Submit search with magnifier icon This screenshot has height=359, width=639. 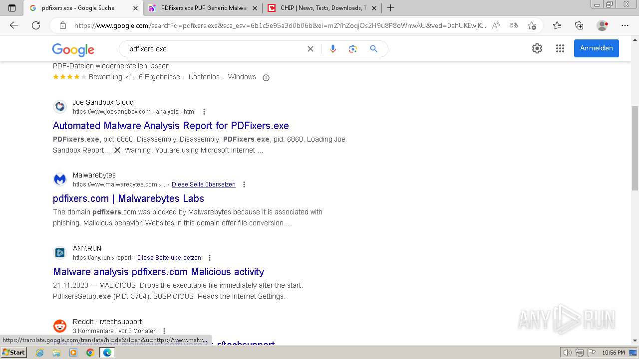[373, 49]
